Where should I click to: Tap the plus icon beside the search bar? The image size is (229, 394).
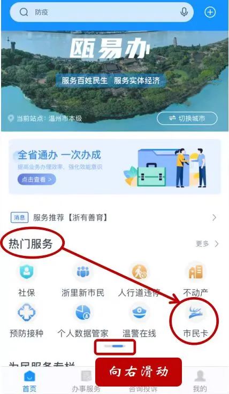[x=210, y=12]
